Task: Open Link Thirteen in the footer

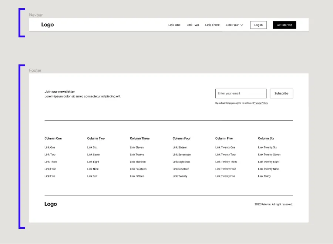Action: point(138,162)
